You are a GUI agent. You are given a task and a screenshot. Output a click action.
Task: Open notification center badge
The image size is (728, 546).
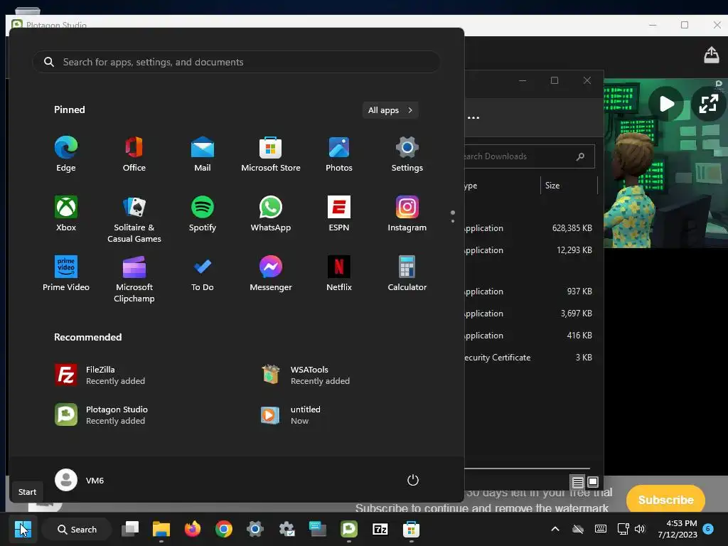tap(708, 528)
